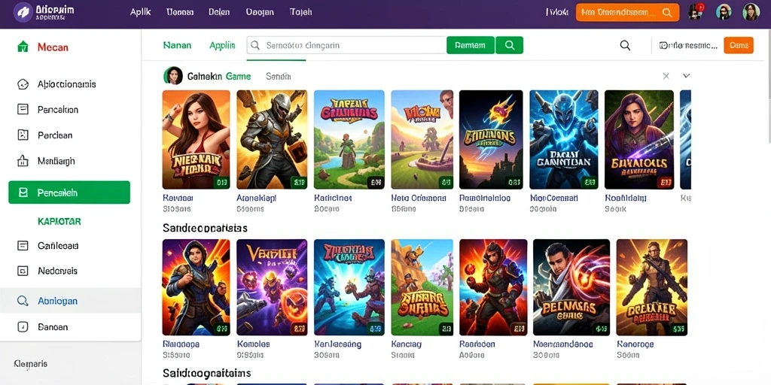This screenshot has height=385, width=771.
Task: Click the icon next to Apiocoionanis in sidebar
Action: pos(23,84)
